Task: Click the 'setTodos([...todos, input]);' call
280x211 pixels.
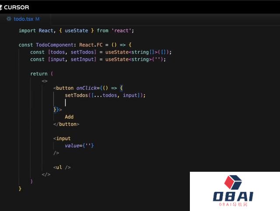Action: tap(105, 95)
